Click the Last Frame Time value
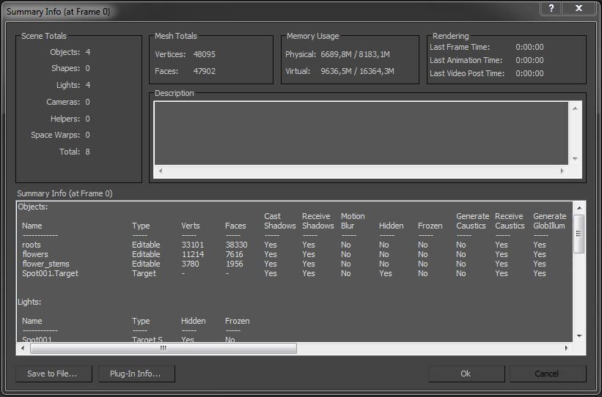 pyautogui.click(x=529, y=47)
